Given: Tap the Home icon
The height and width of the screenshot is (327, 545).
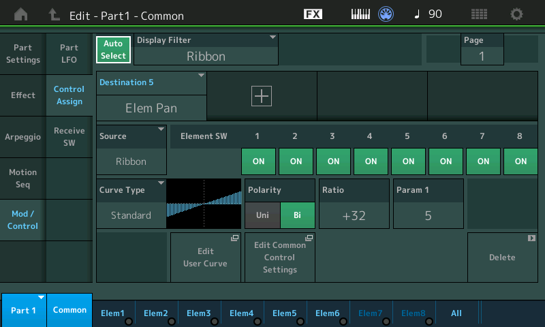Looking at the screenshot, I should (x=21, y=14).
